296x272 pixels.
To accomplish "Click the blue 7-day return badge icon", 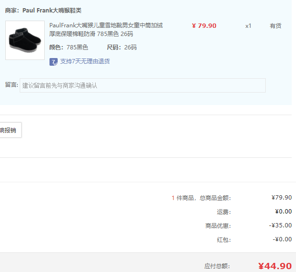I will point(53,61).
